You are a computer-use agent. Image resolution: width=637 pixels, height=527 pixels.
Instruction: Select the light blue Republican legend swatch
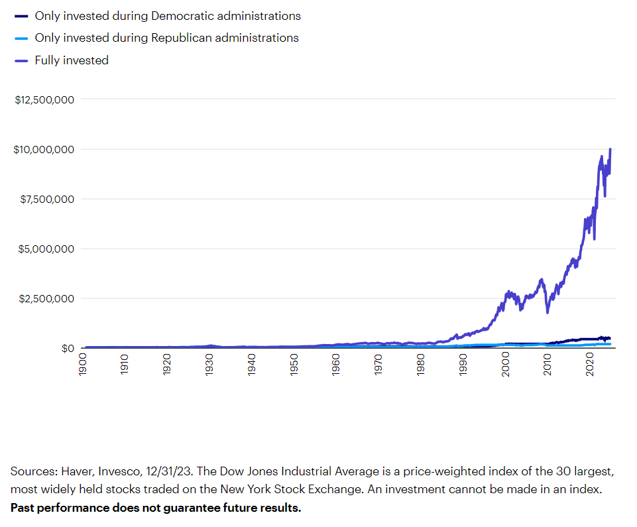[x=21, y=38]
